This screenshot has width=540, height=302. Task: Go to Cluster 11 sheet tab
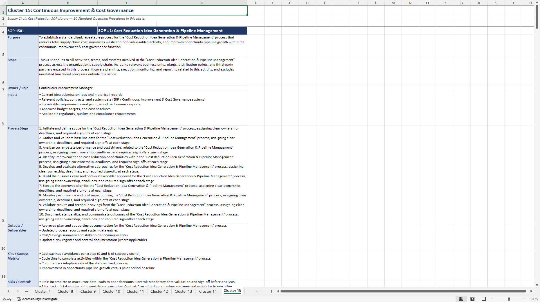point(135,291)
